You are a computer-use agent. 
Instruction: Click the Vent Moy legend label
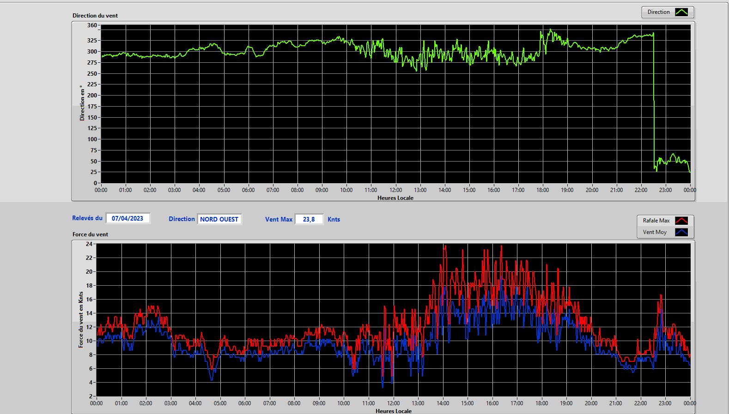tap(655, 232)
